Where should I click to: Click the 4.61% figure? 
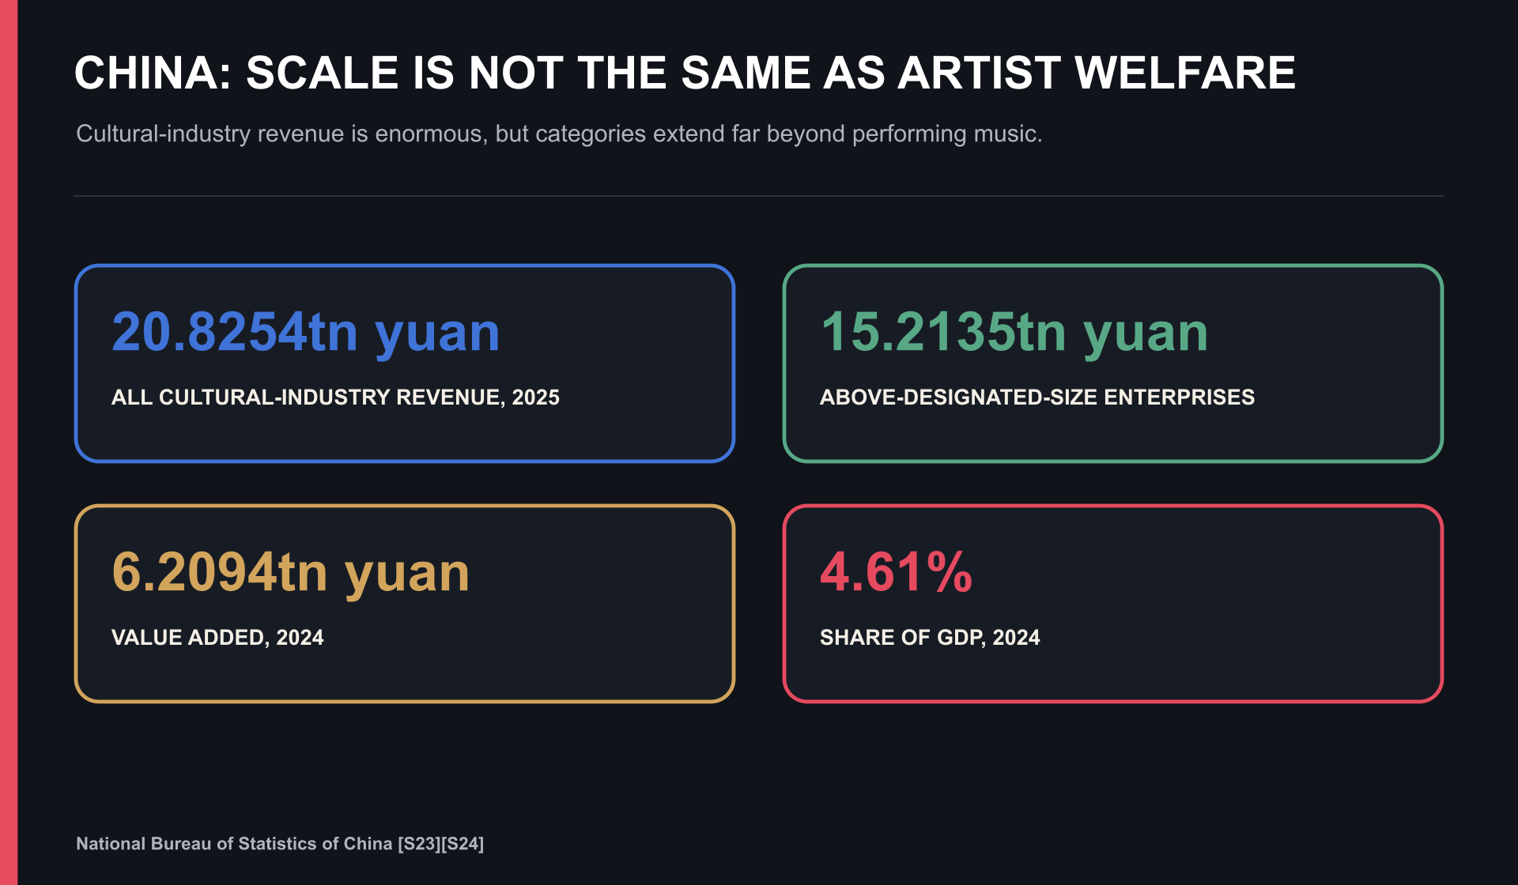pyautogui.click(x=896, y=572)
